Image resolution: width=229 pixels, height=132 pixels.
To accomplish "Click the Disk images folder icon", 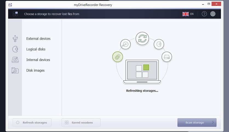I will coord(15,70).
